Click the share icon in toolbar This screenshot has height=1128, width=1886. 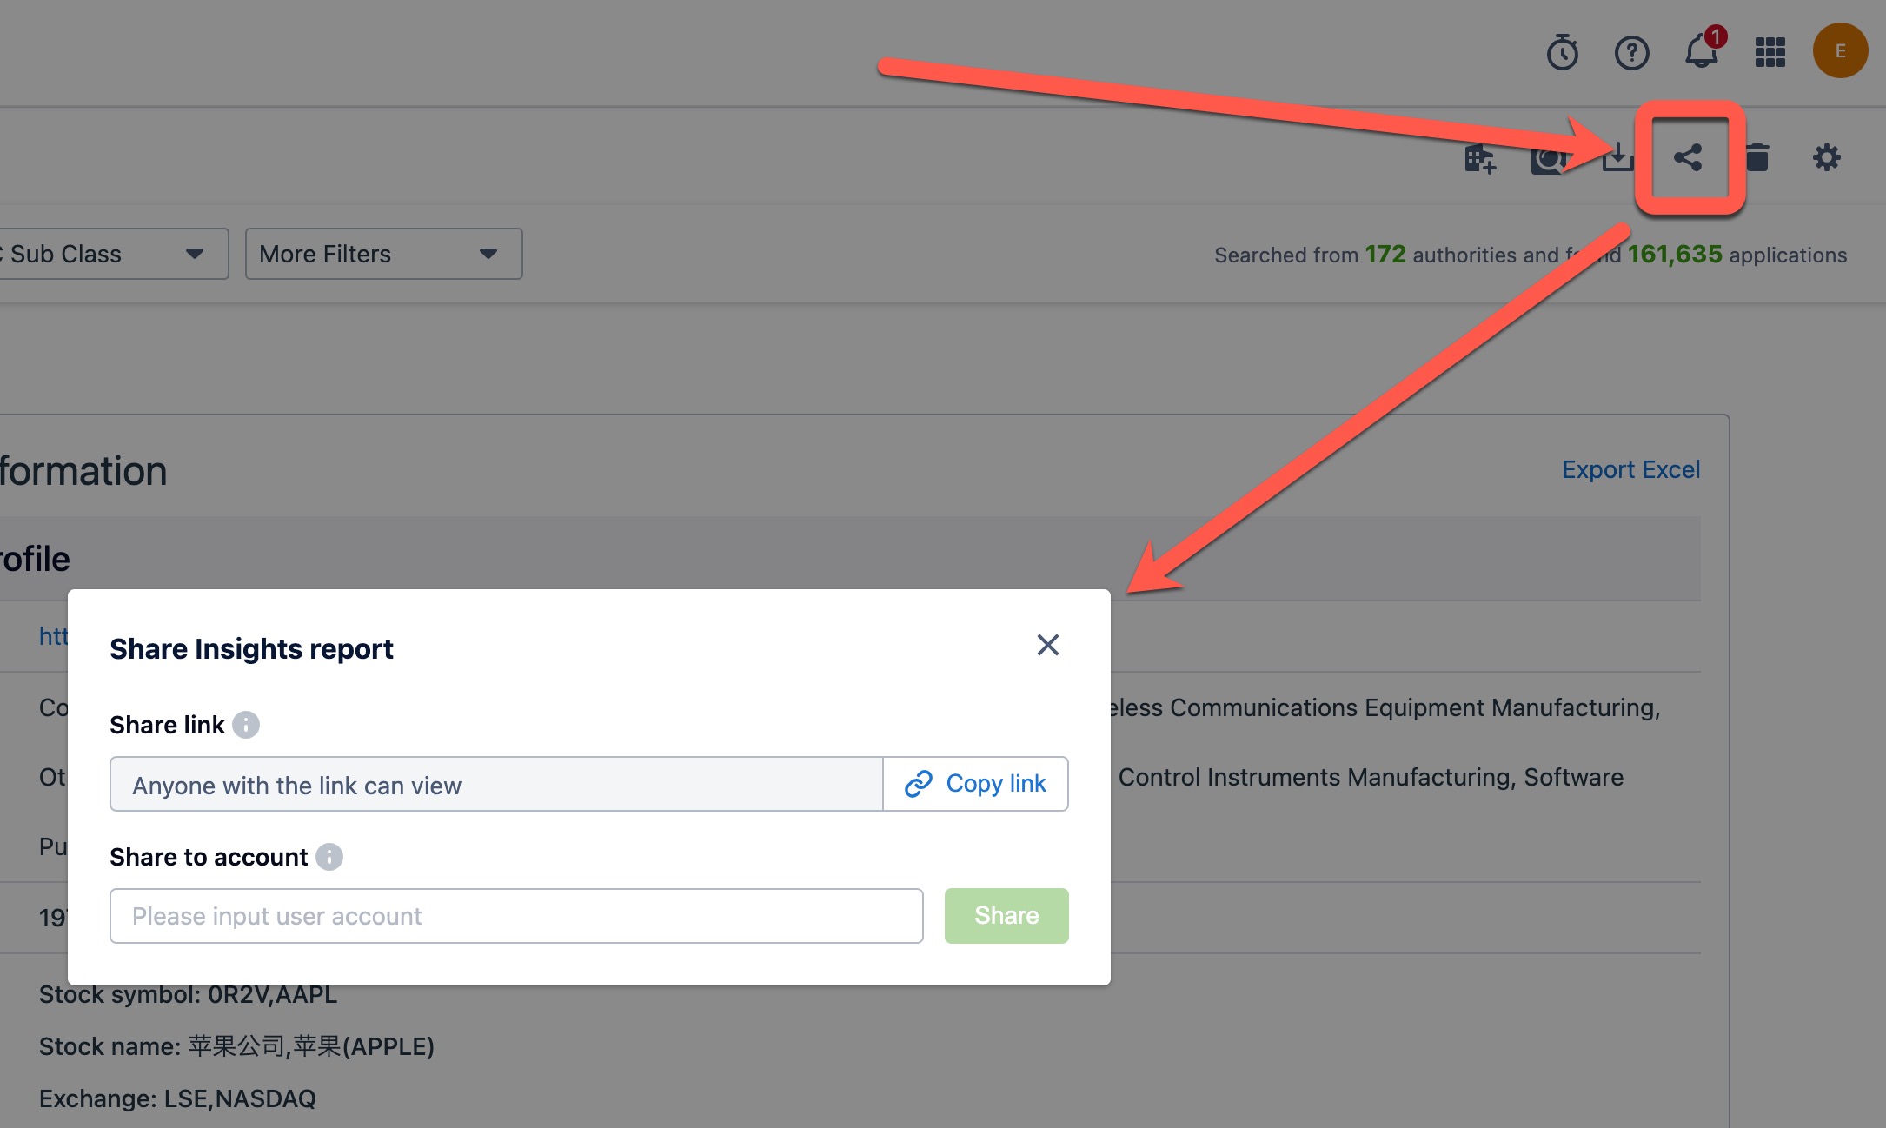(x=1688, y=157)
